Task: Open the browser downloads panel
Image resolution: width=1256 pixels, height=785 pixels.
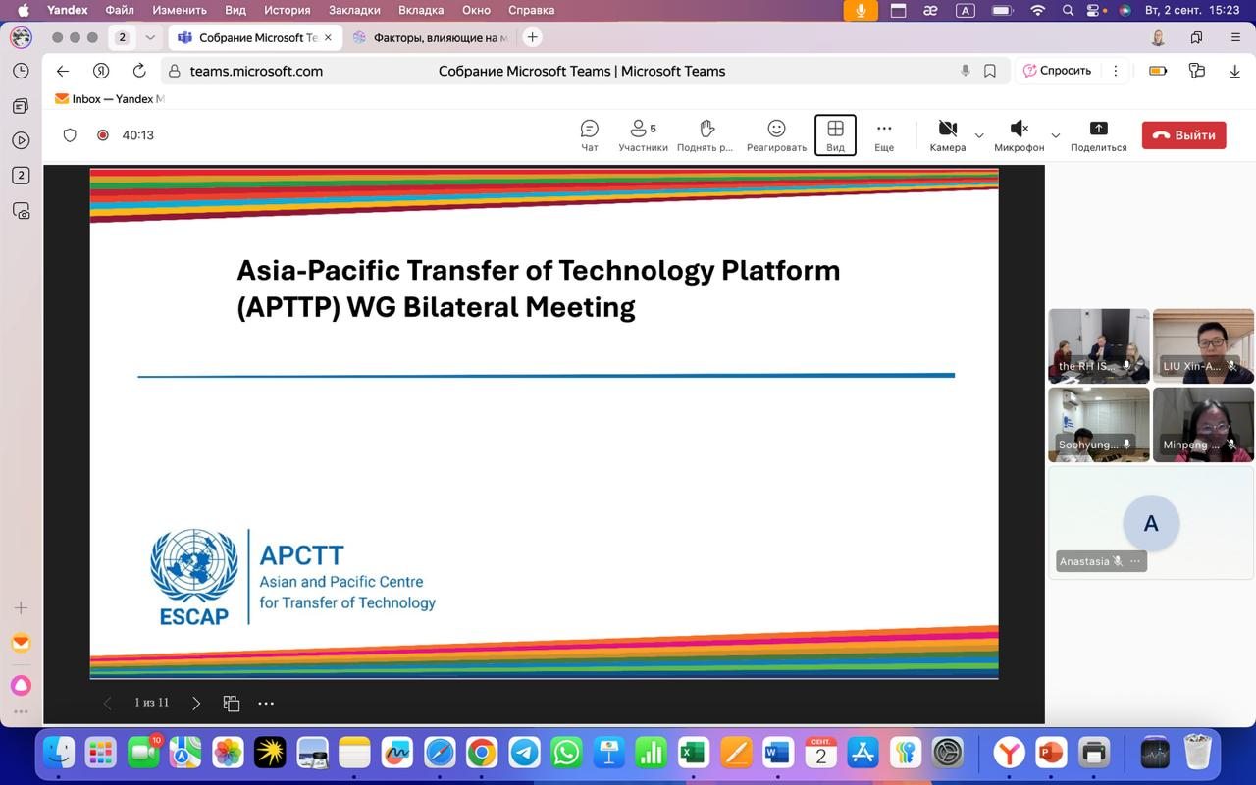Action: click(1235, 71)
